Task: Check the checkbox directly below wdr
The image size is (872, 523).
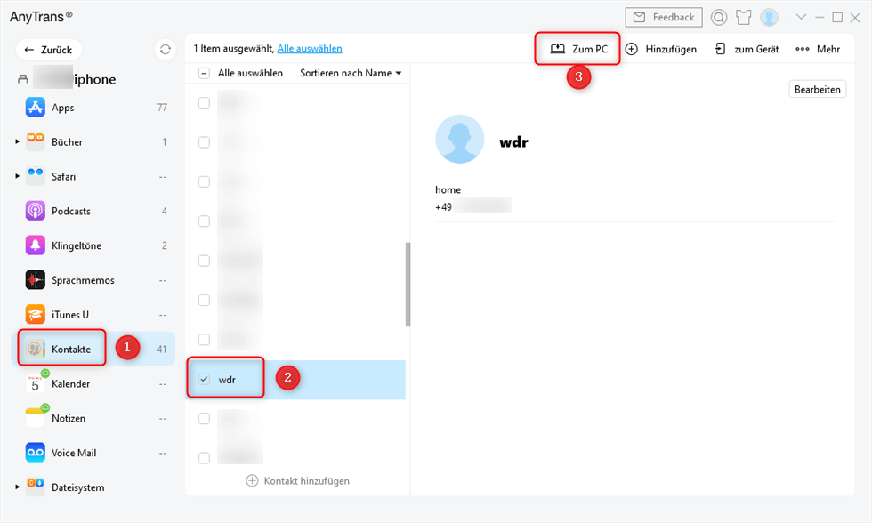Action: tap(204, 419)
